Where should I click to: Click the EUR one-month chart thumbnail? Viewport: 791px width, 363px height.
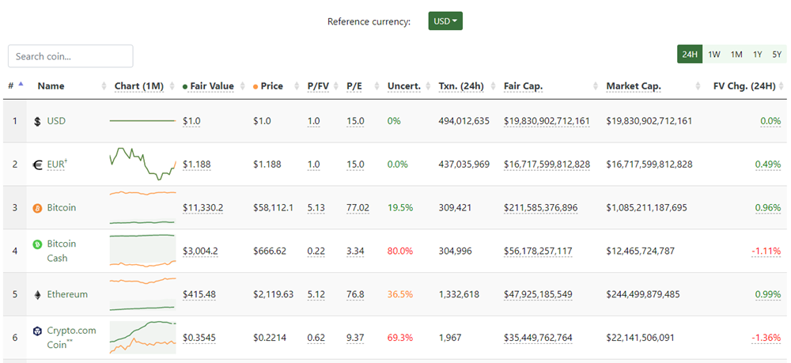[142, 164]
